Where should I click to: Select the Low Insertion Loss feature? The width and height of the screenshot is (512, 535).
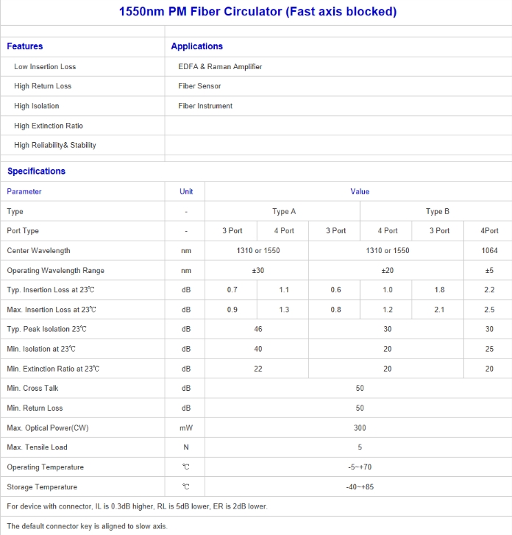[x=45, y=66]
